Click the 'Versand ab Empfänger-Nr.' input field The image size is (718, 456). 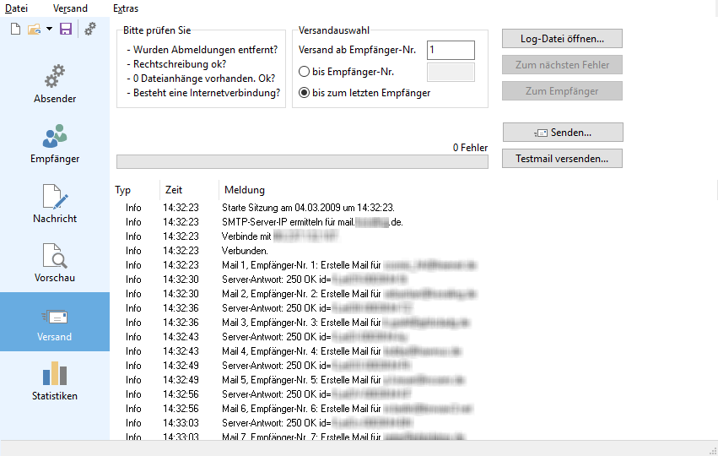451,50
